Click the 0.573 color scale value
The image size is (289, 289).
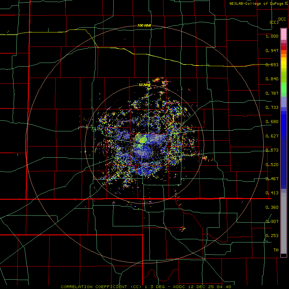[x=272, y=150]
